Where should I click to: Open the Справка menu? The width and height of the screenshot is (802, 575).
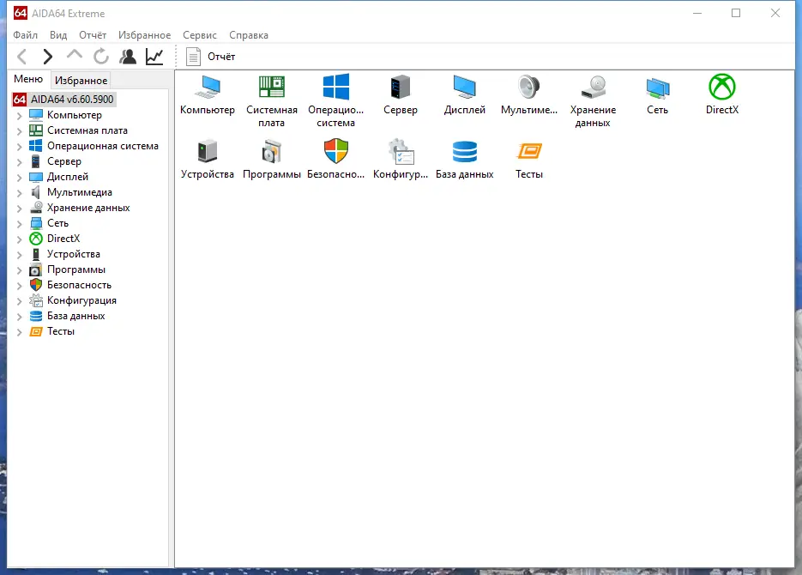(x=249, y=35)
